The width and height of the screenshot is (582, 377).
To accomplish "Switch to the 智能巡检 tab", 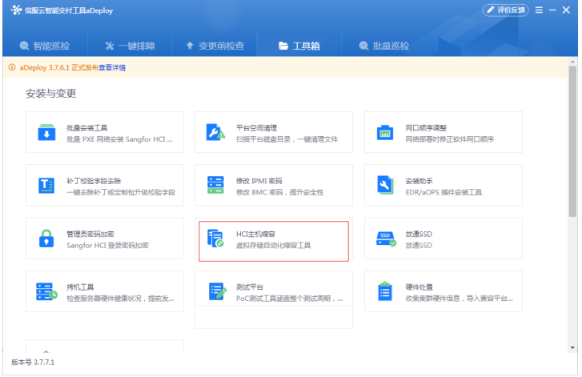I will [48, 46].
